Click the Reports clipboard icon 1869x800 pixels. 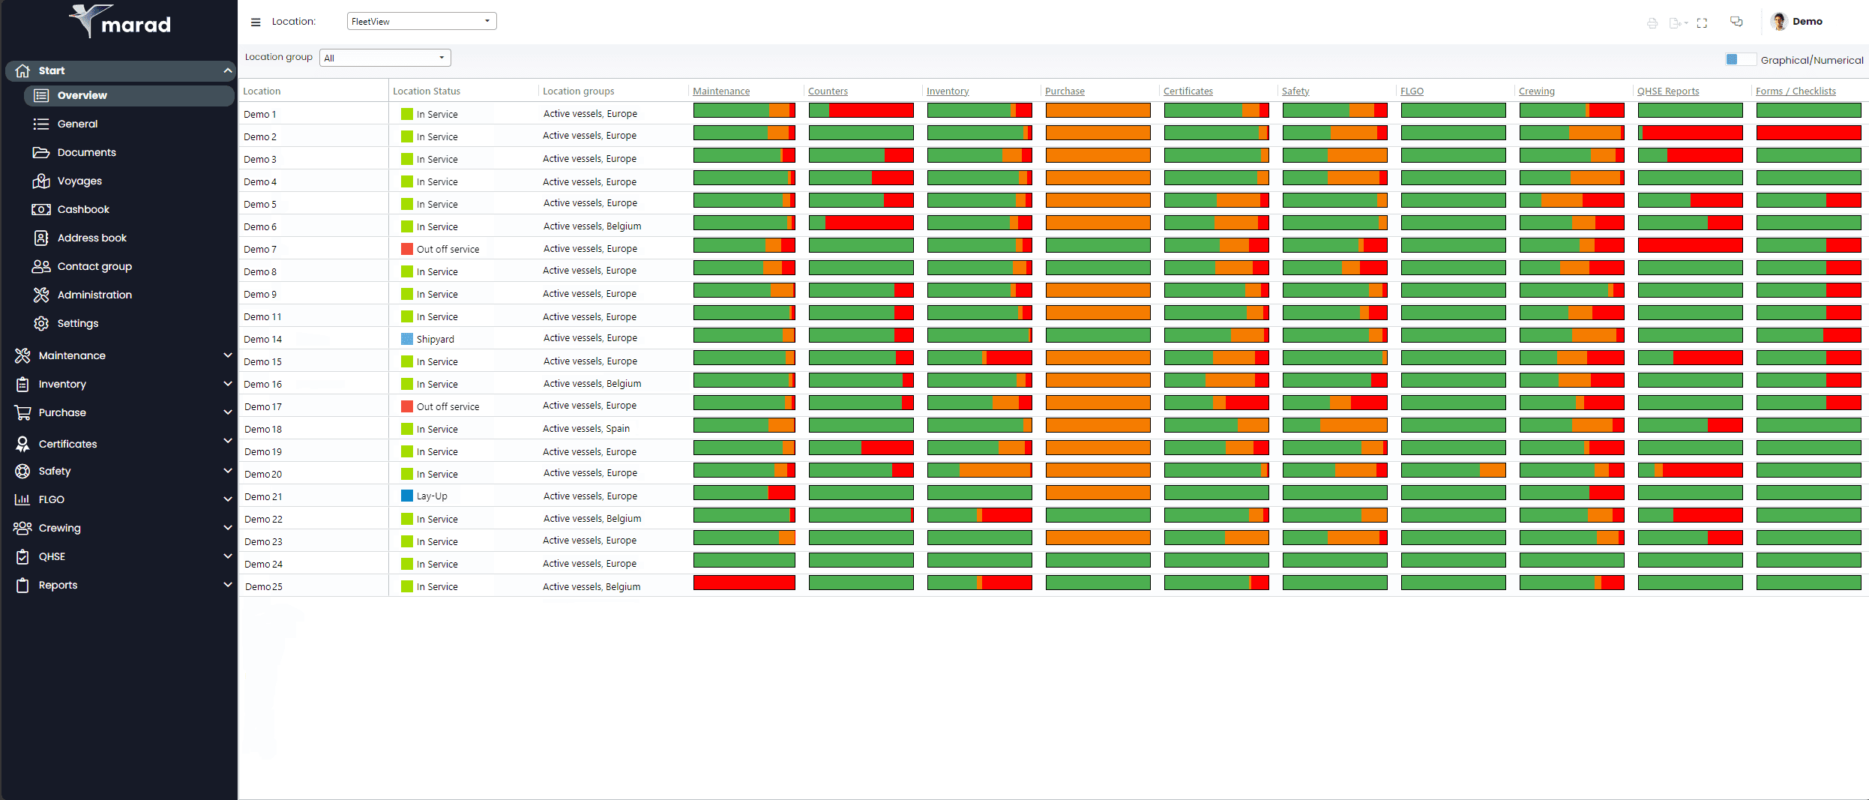click(x=22, y=585)
